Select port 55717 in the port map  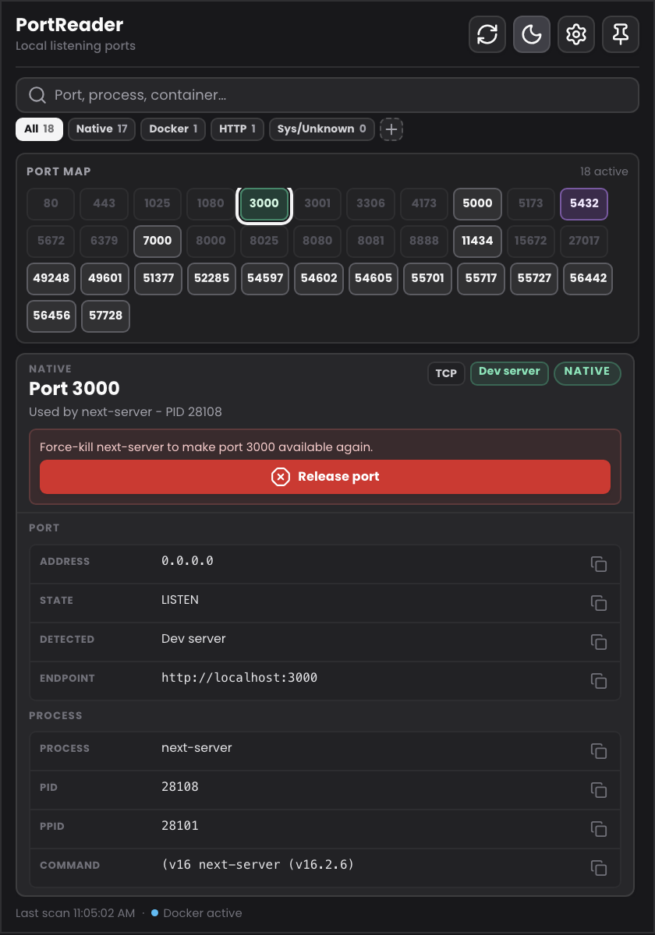coord(481,278)
